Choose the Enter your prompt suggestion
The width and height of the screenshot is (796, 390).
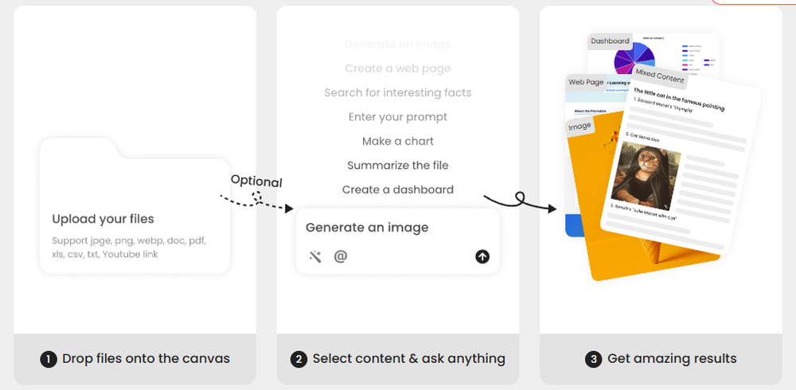click(x=398, y=117)
